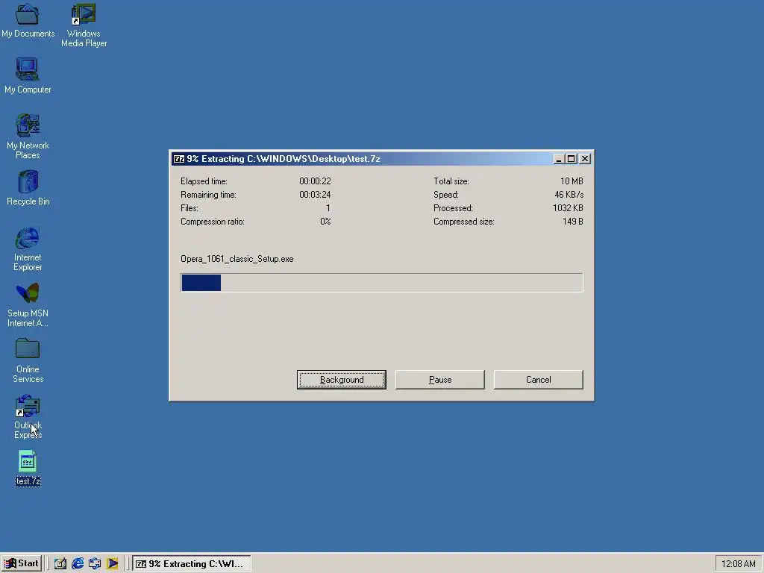Screen dimensions: 764x573
Task: Click the Show Desktop quick launch icon
Action: (x=60, y=564)
